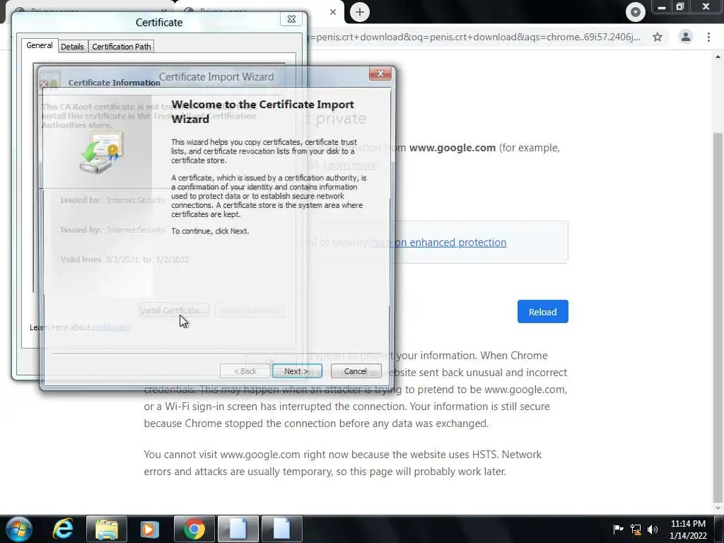Image resolution: width=724 pixels, height=543 pixels.
Task: Open Windows Media Player from taskbar
Action: 149,529
